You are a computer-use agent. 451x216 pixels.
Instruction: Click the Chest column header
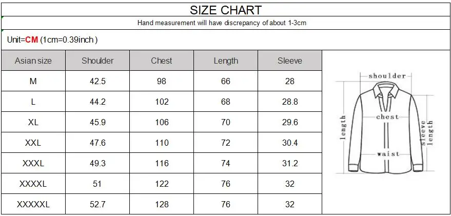[x=162, y=61]
